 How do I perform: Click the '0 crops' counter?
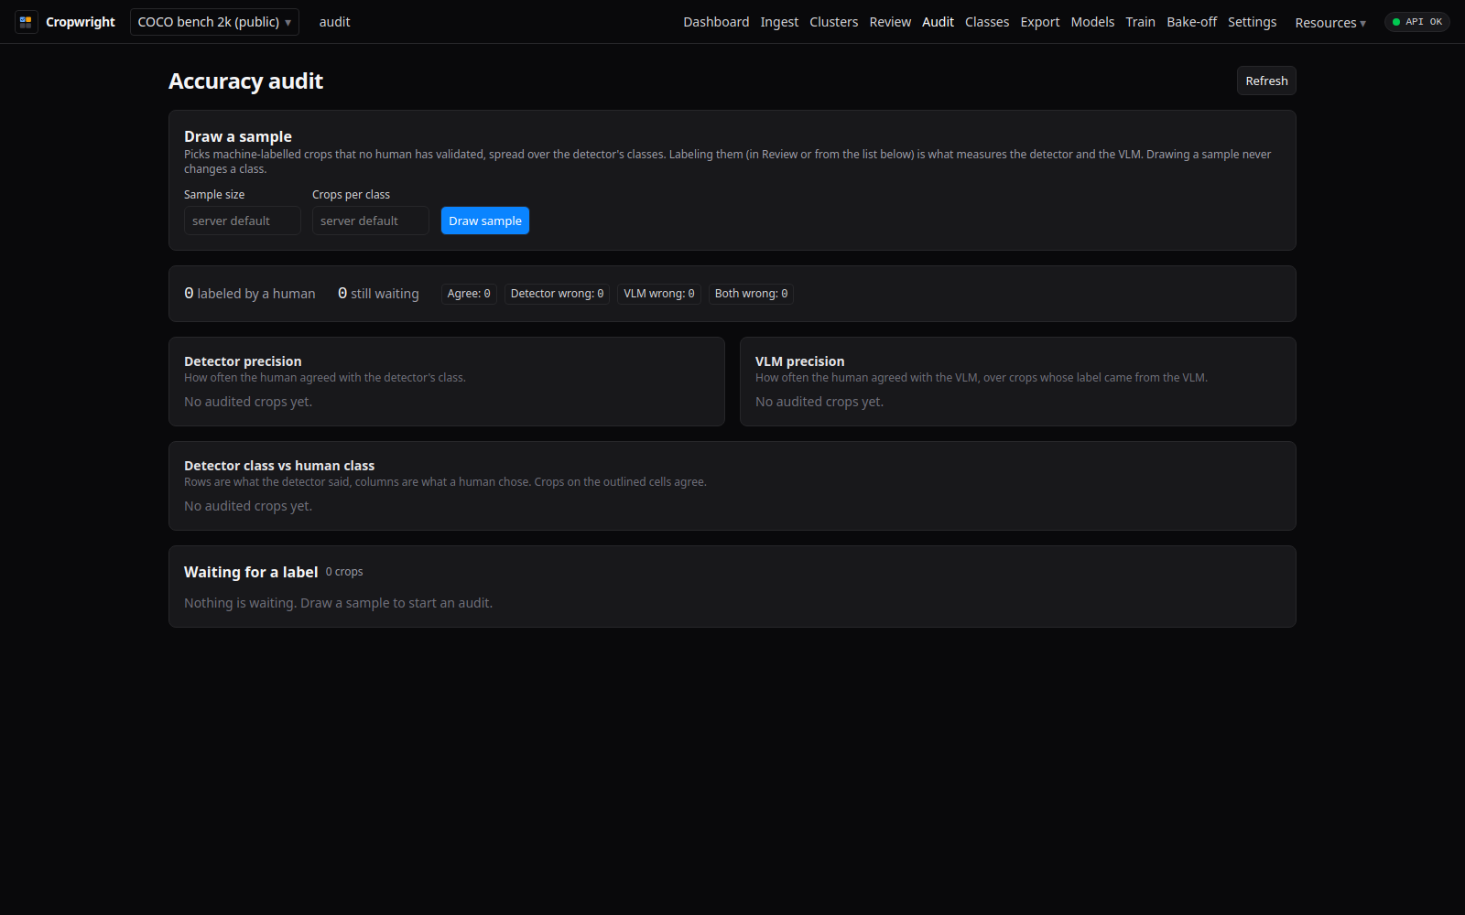(344, 572)
